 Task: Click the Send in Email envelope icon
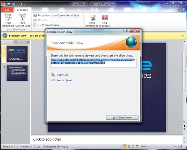[53, 80]
